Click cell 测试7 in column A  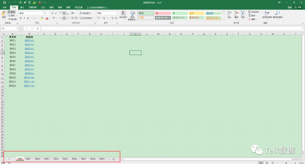pyautogui.click(x=12, y=65)
